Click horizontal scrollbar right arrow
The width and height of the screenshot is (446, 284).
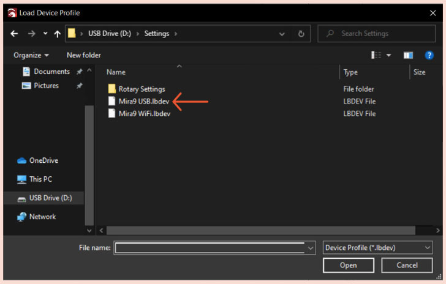tap(438, 231)
